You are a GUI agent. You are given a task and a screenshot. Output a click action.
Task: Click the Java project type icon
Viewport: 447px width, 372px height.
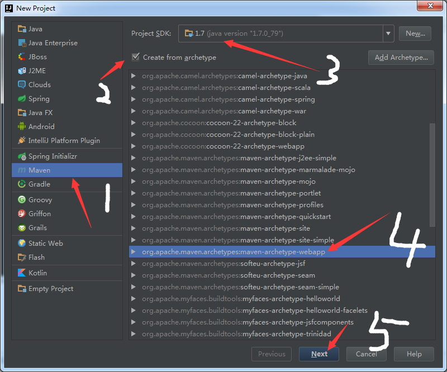pyautogui.click(x=22, y=29)
